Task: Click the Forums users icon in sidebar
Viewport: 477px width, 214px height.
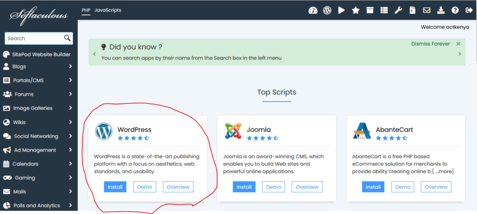Action: click(x=7, y=94)
